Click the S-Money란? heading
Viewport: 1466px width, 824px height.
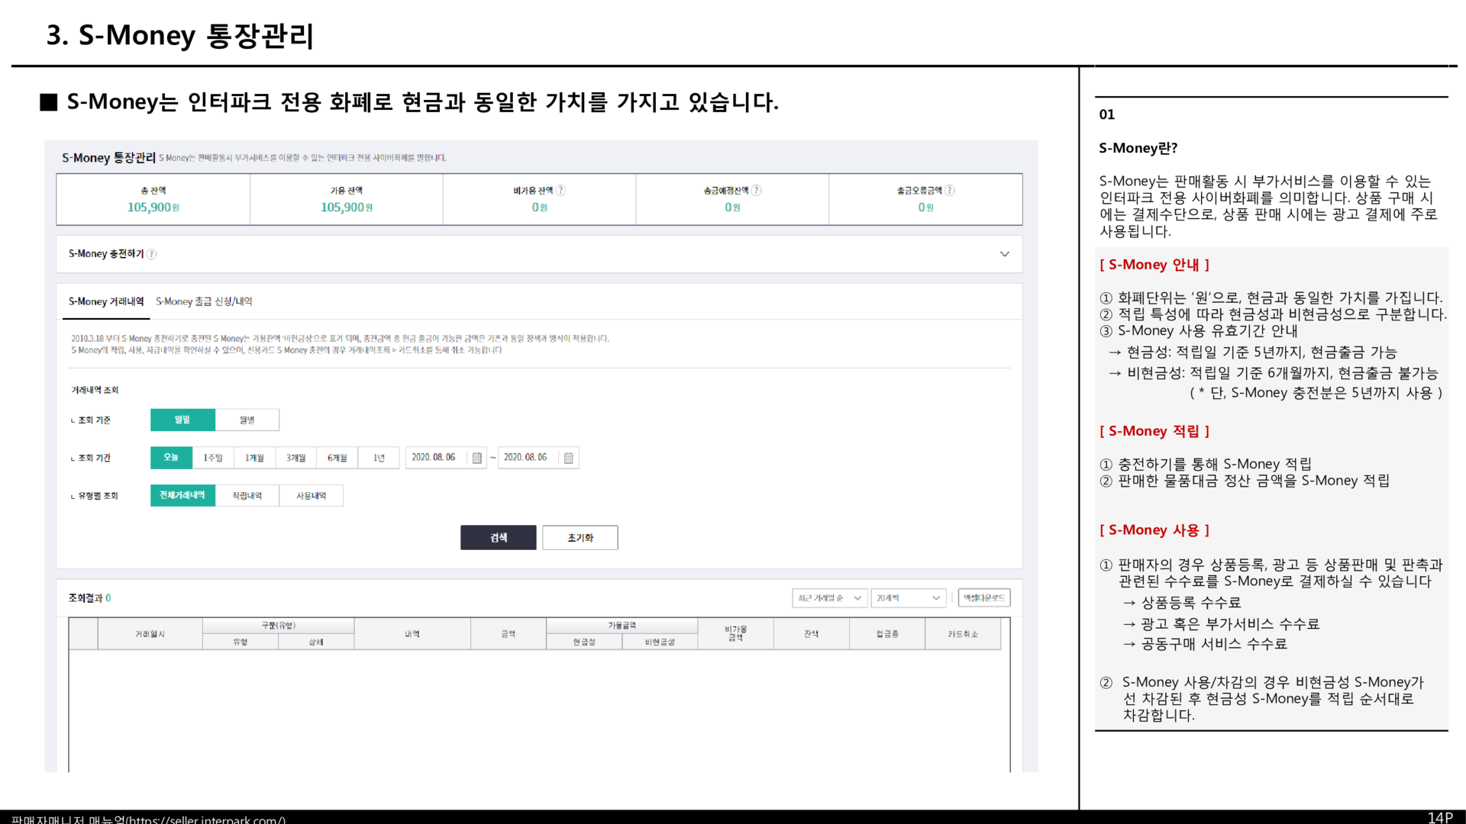tap(1138, 148)
